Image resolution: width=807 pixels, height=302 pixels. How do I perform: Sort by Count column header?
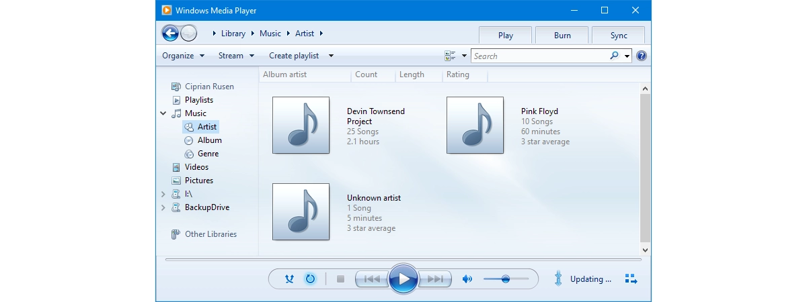(x=373, y=74)
